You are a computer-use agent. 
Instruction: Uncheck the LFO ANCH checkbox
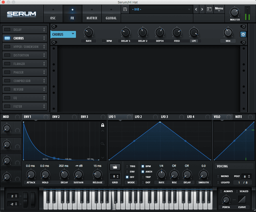click(143, 172)
